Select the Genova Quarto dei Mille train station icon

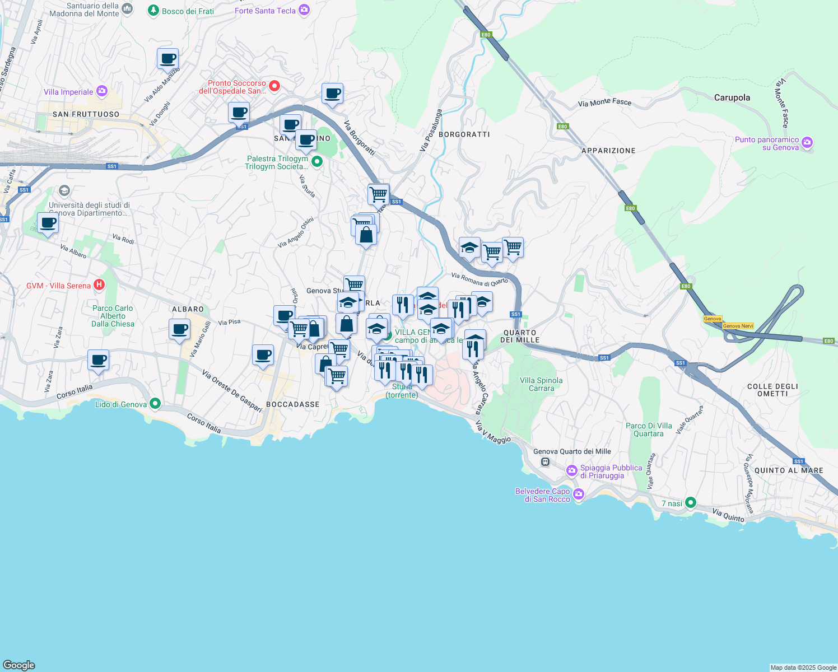pyautogui.click(x=545, y=462)
